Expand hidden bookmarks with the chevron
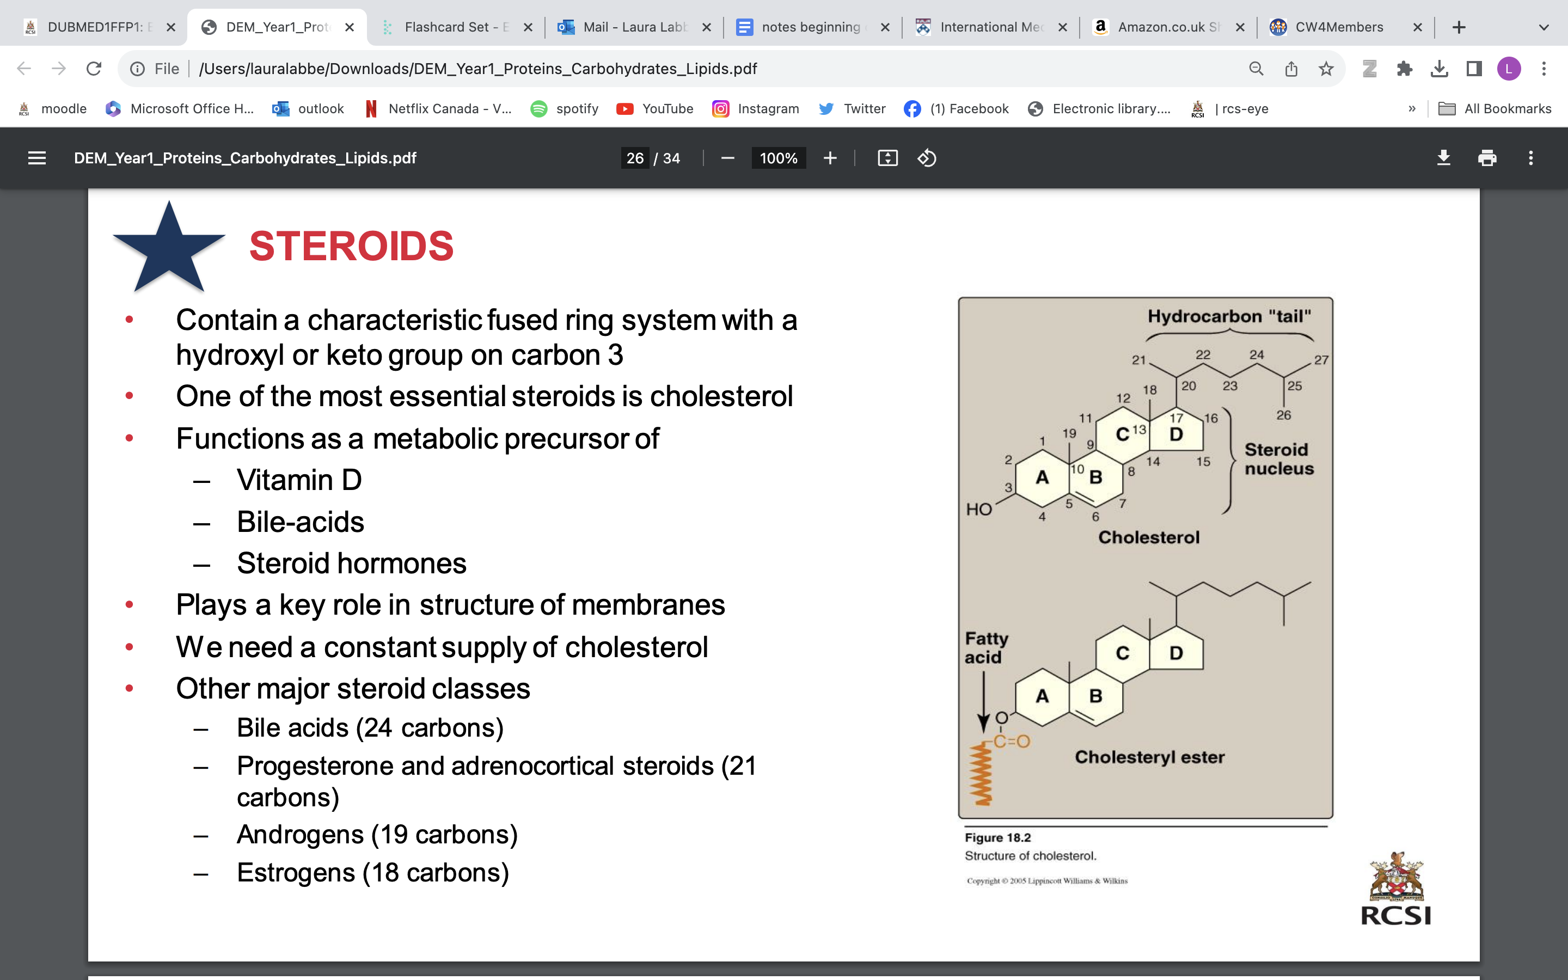Screen dimensions: 1568x980 (1412, 108)
